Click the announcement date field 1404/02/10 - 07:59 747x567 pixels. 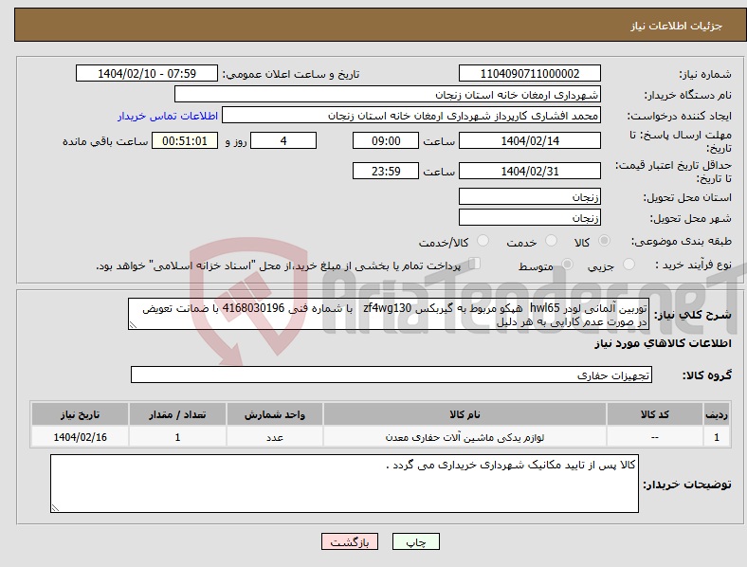coord(147,73)
